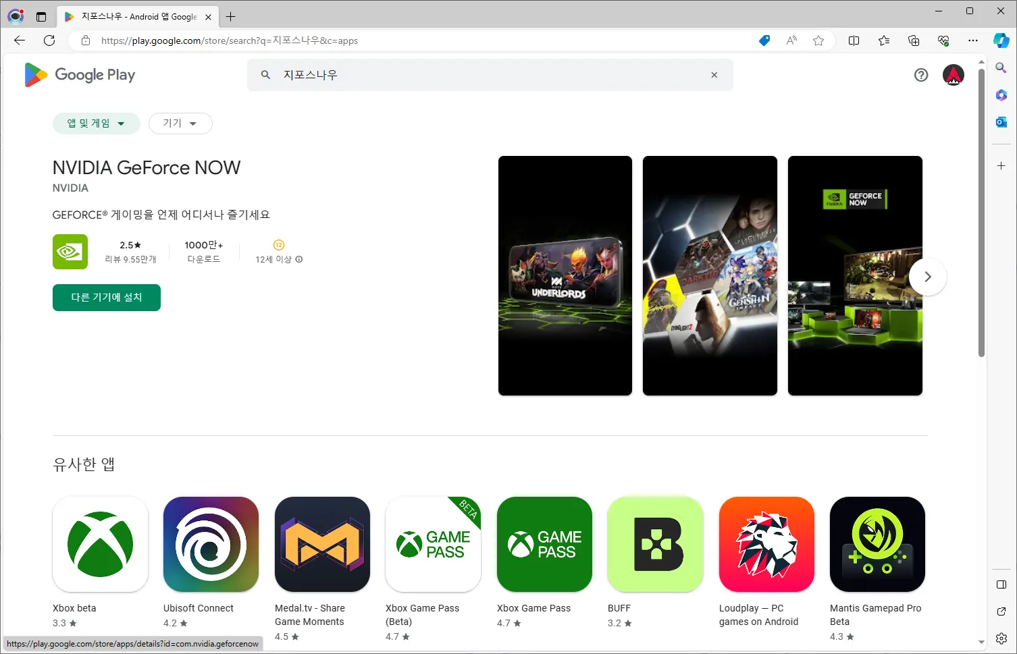Refresh the current page
Screen dimensions: 1017x654
tap(49, 40)
